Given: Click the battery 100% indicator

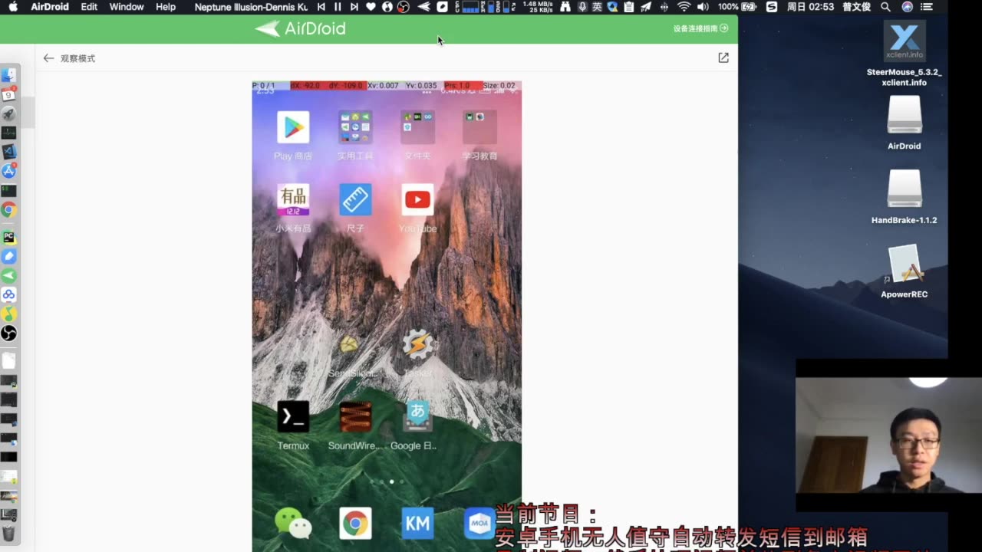Looking at the screenshot, I should coord(737,7).
